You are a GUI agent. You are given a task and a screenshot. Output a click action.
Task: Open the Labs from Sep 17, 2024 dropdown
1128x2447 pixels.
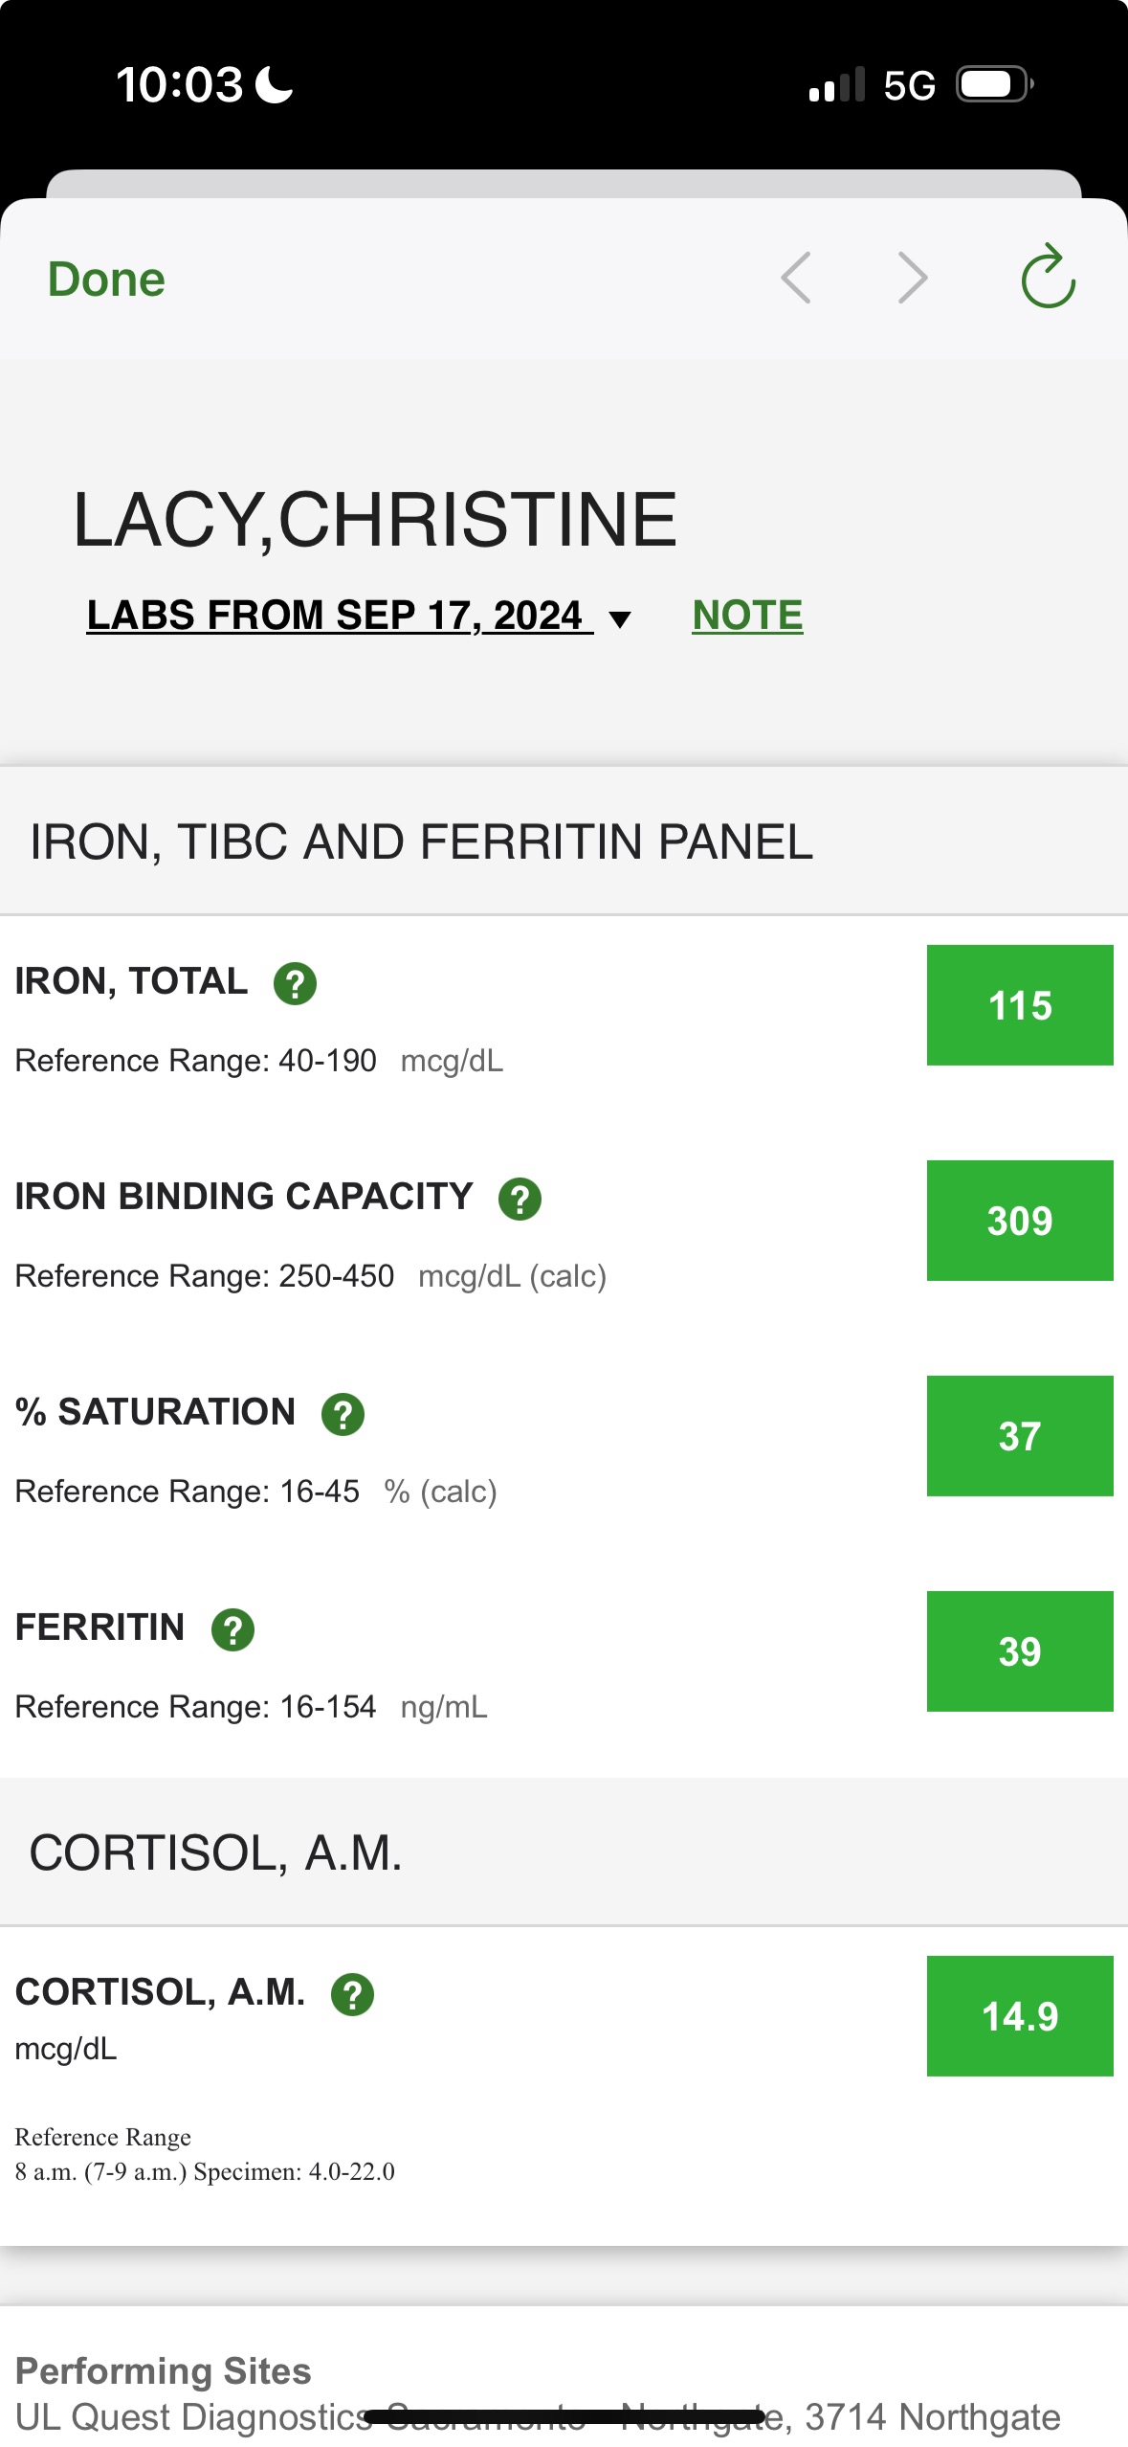335,616
